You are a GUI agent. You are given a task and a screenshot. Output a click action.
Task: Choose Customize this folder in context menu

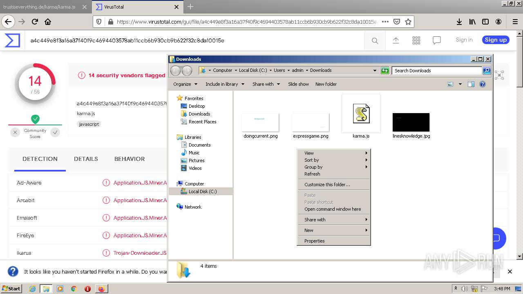point(333,185)
